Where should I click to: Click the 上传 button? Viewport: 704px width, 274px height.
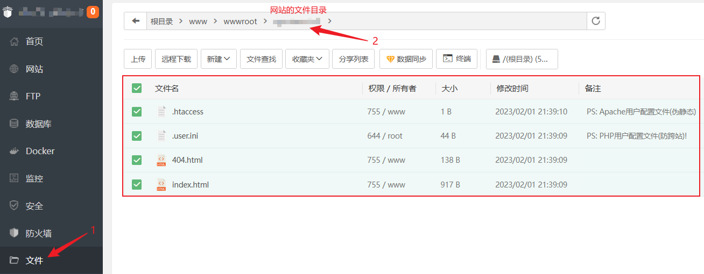pyautogui.click(x=138, y=59)
